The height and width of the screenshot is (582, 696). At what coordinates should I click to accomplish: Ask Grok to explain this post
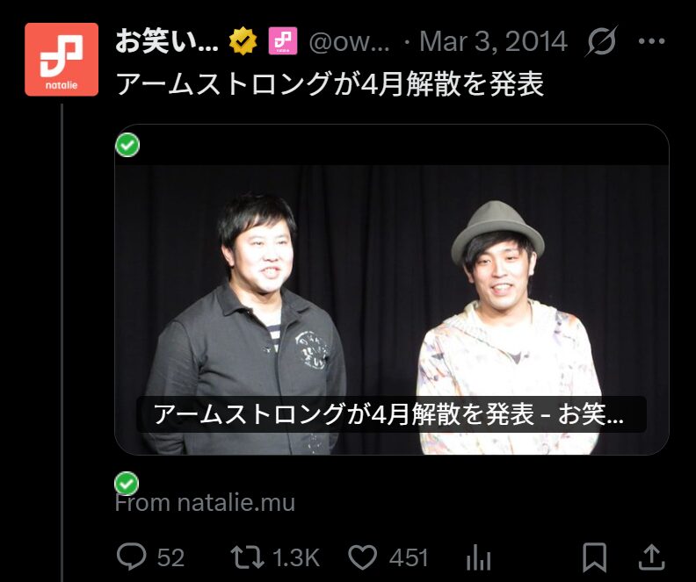point(601,41)
